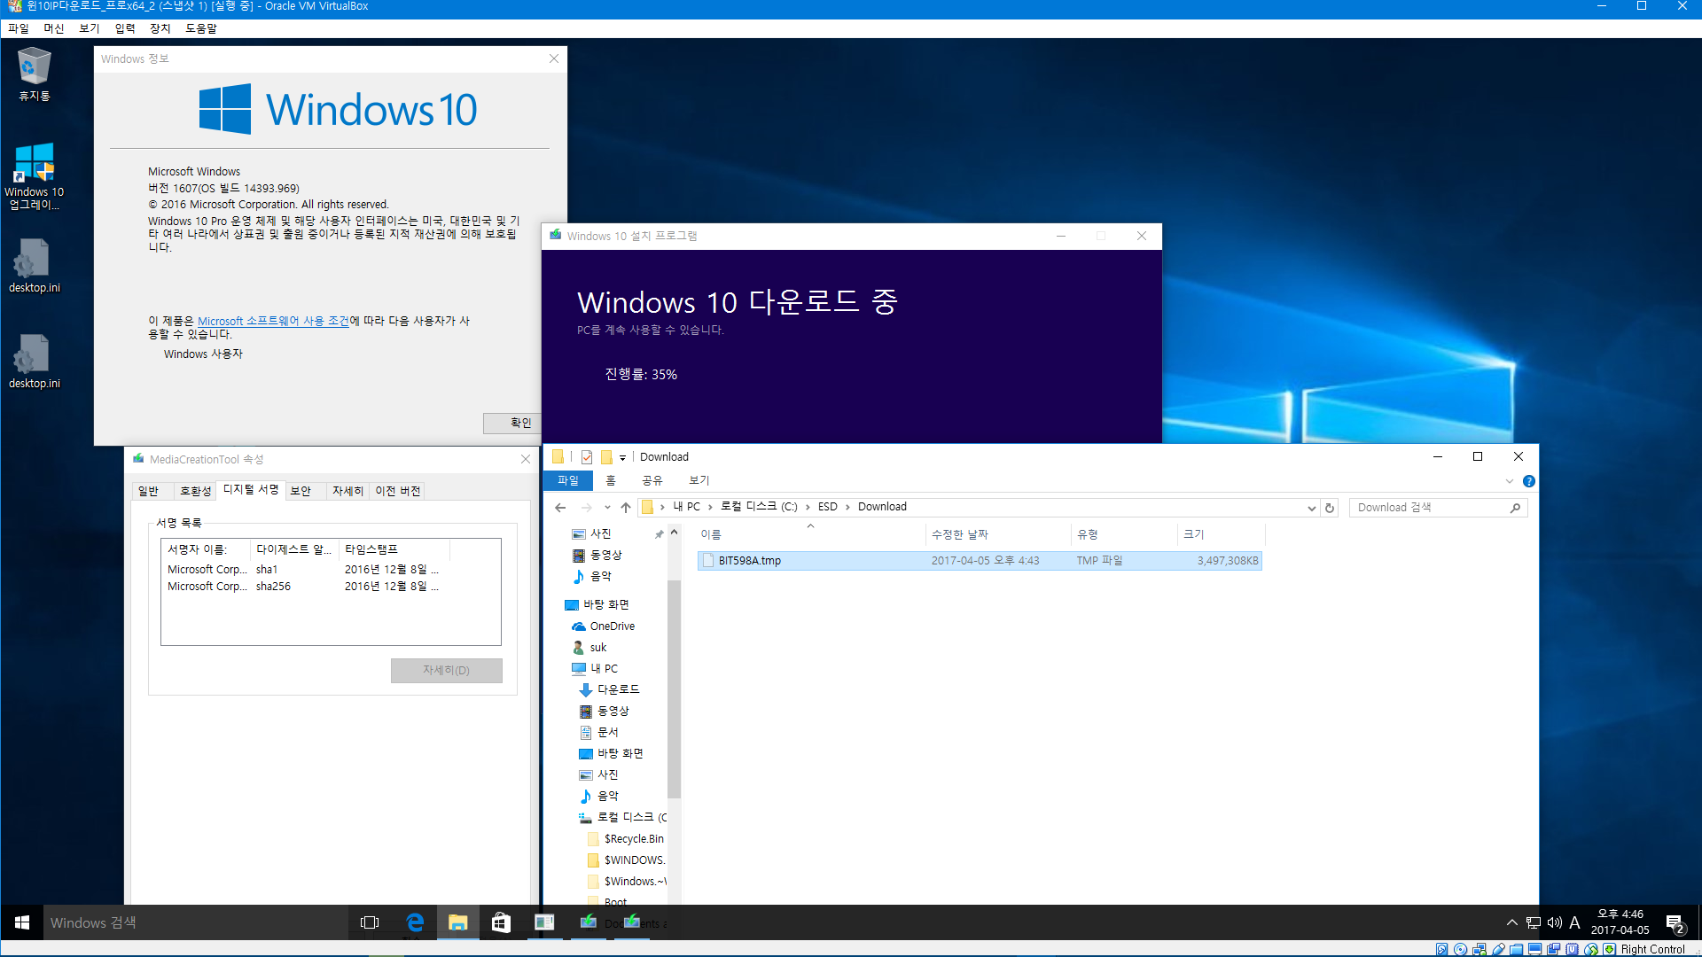Switch to 이전 버전 tab in properties
Screen dimensions: 1702x957
[398, 491]
